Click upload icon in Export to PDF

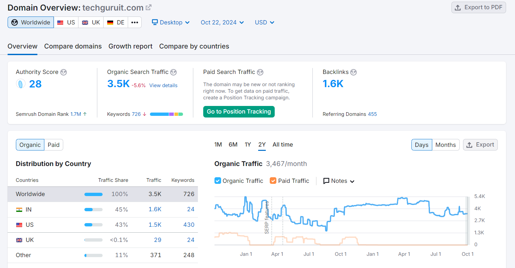(458, 8)
